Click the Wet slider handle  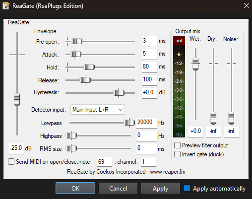pos(195,64)
